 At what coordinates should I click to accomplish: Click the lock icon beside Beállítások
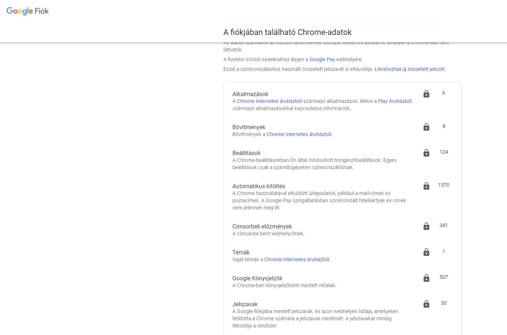pos(426,153)
